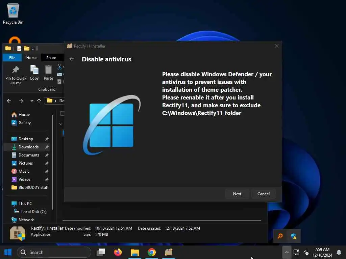Toggle select-all checkbox in file list

[x=62, y=113]
